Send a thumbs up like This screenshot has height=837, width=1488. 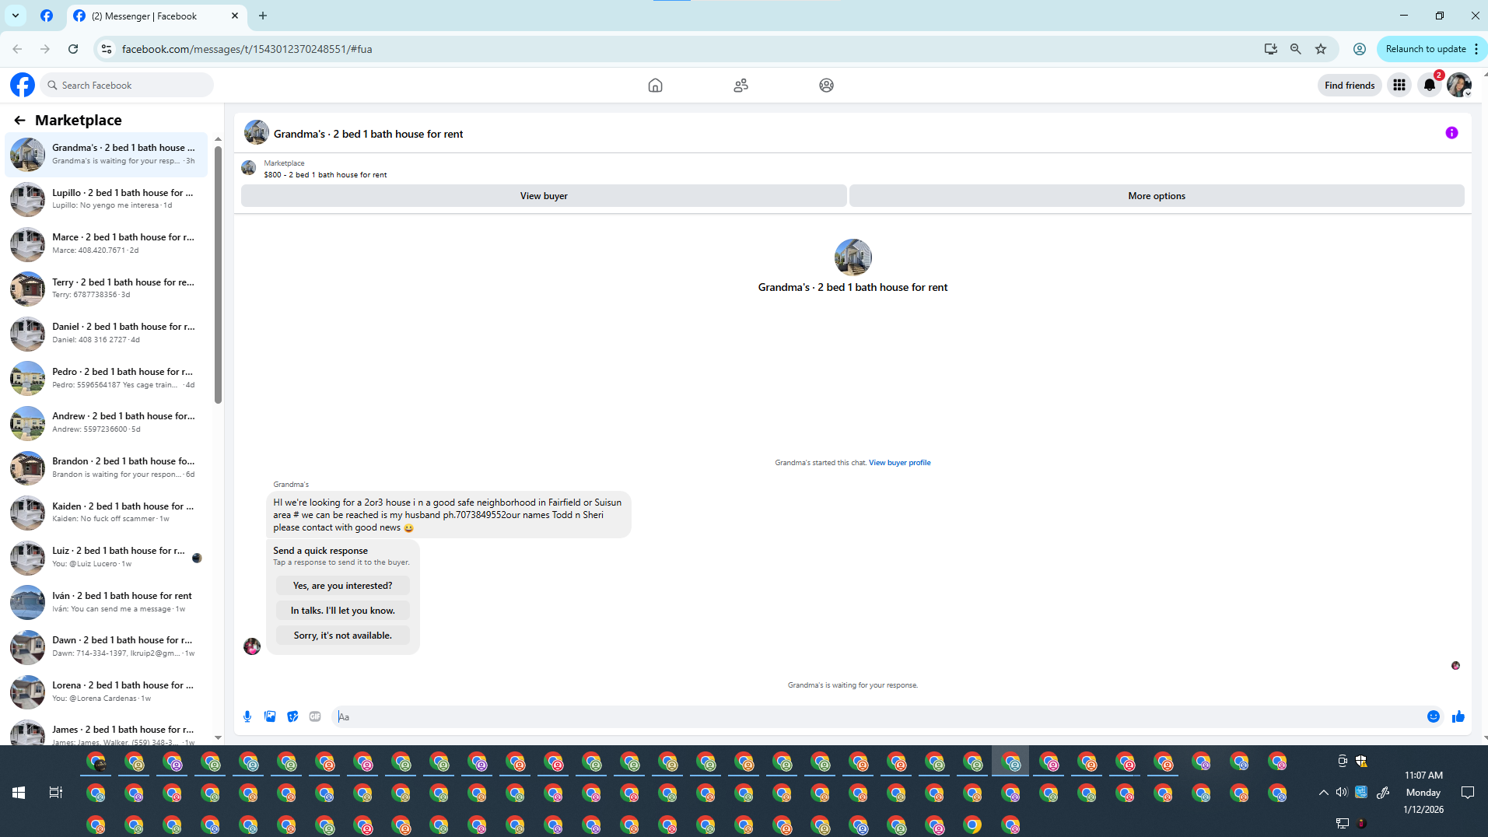[1458, 716]
